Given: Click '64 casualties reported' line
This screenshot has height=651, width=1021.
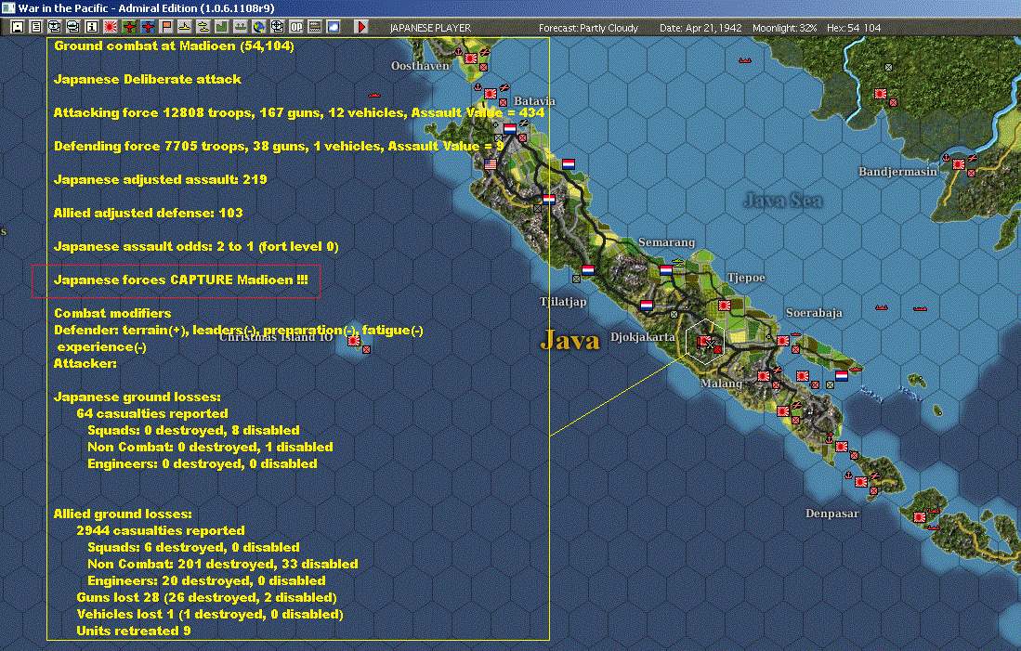Looking at the screenshot, I should (x=152, y=413).
